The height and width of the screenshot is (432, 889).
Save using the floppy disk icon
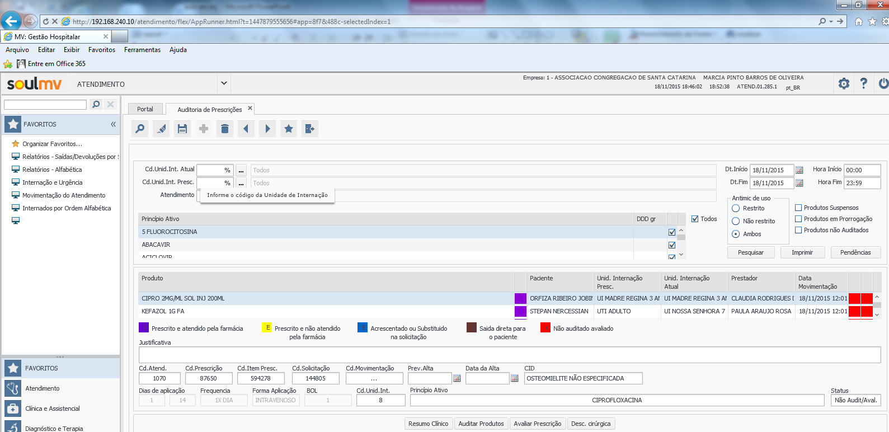182,129
